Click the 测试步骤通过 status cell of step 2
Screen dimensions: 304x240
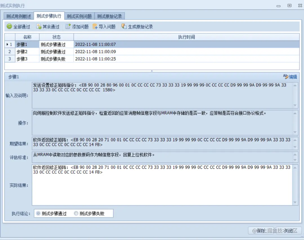click(56, 51)
